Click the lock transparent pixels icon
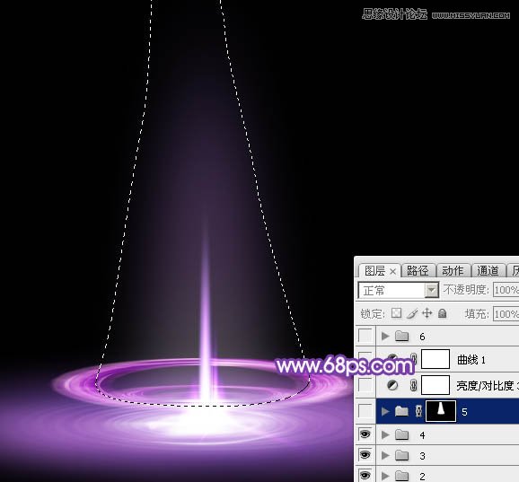This screenshot has height=482, width=519. 396,313
